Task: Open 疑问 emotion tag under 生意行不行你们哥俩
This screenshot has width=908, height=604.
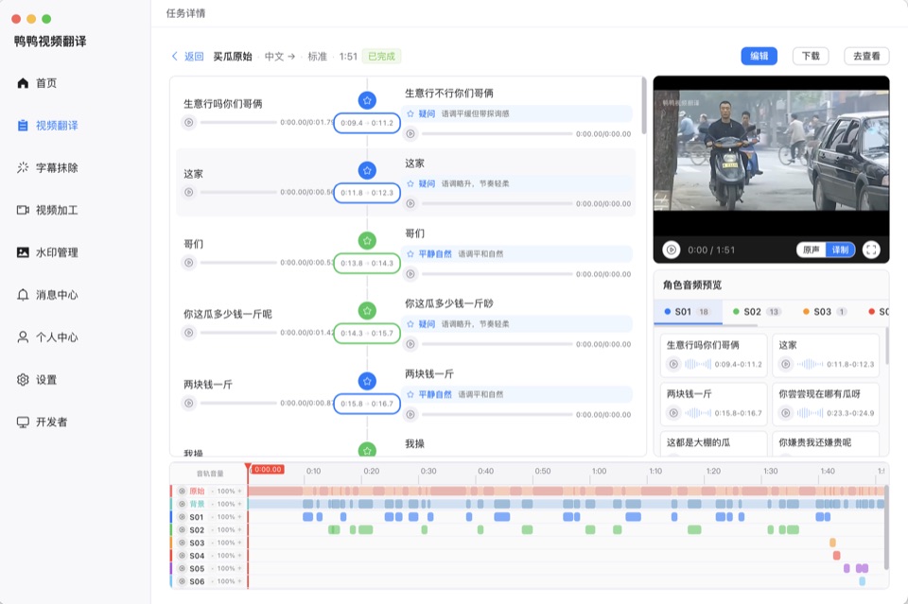Action: point(427,113)
